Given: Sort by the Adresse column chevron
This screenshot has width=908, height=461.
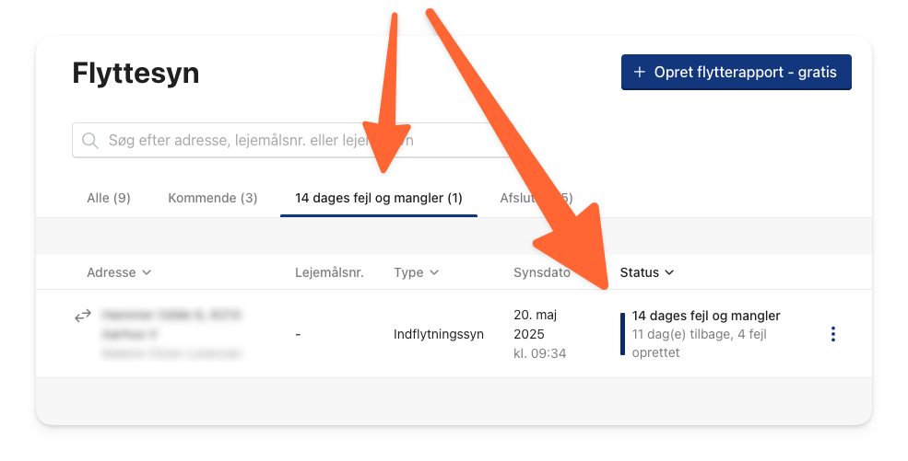Looking at the screenshot, I should click(x=147, y=272).
